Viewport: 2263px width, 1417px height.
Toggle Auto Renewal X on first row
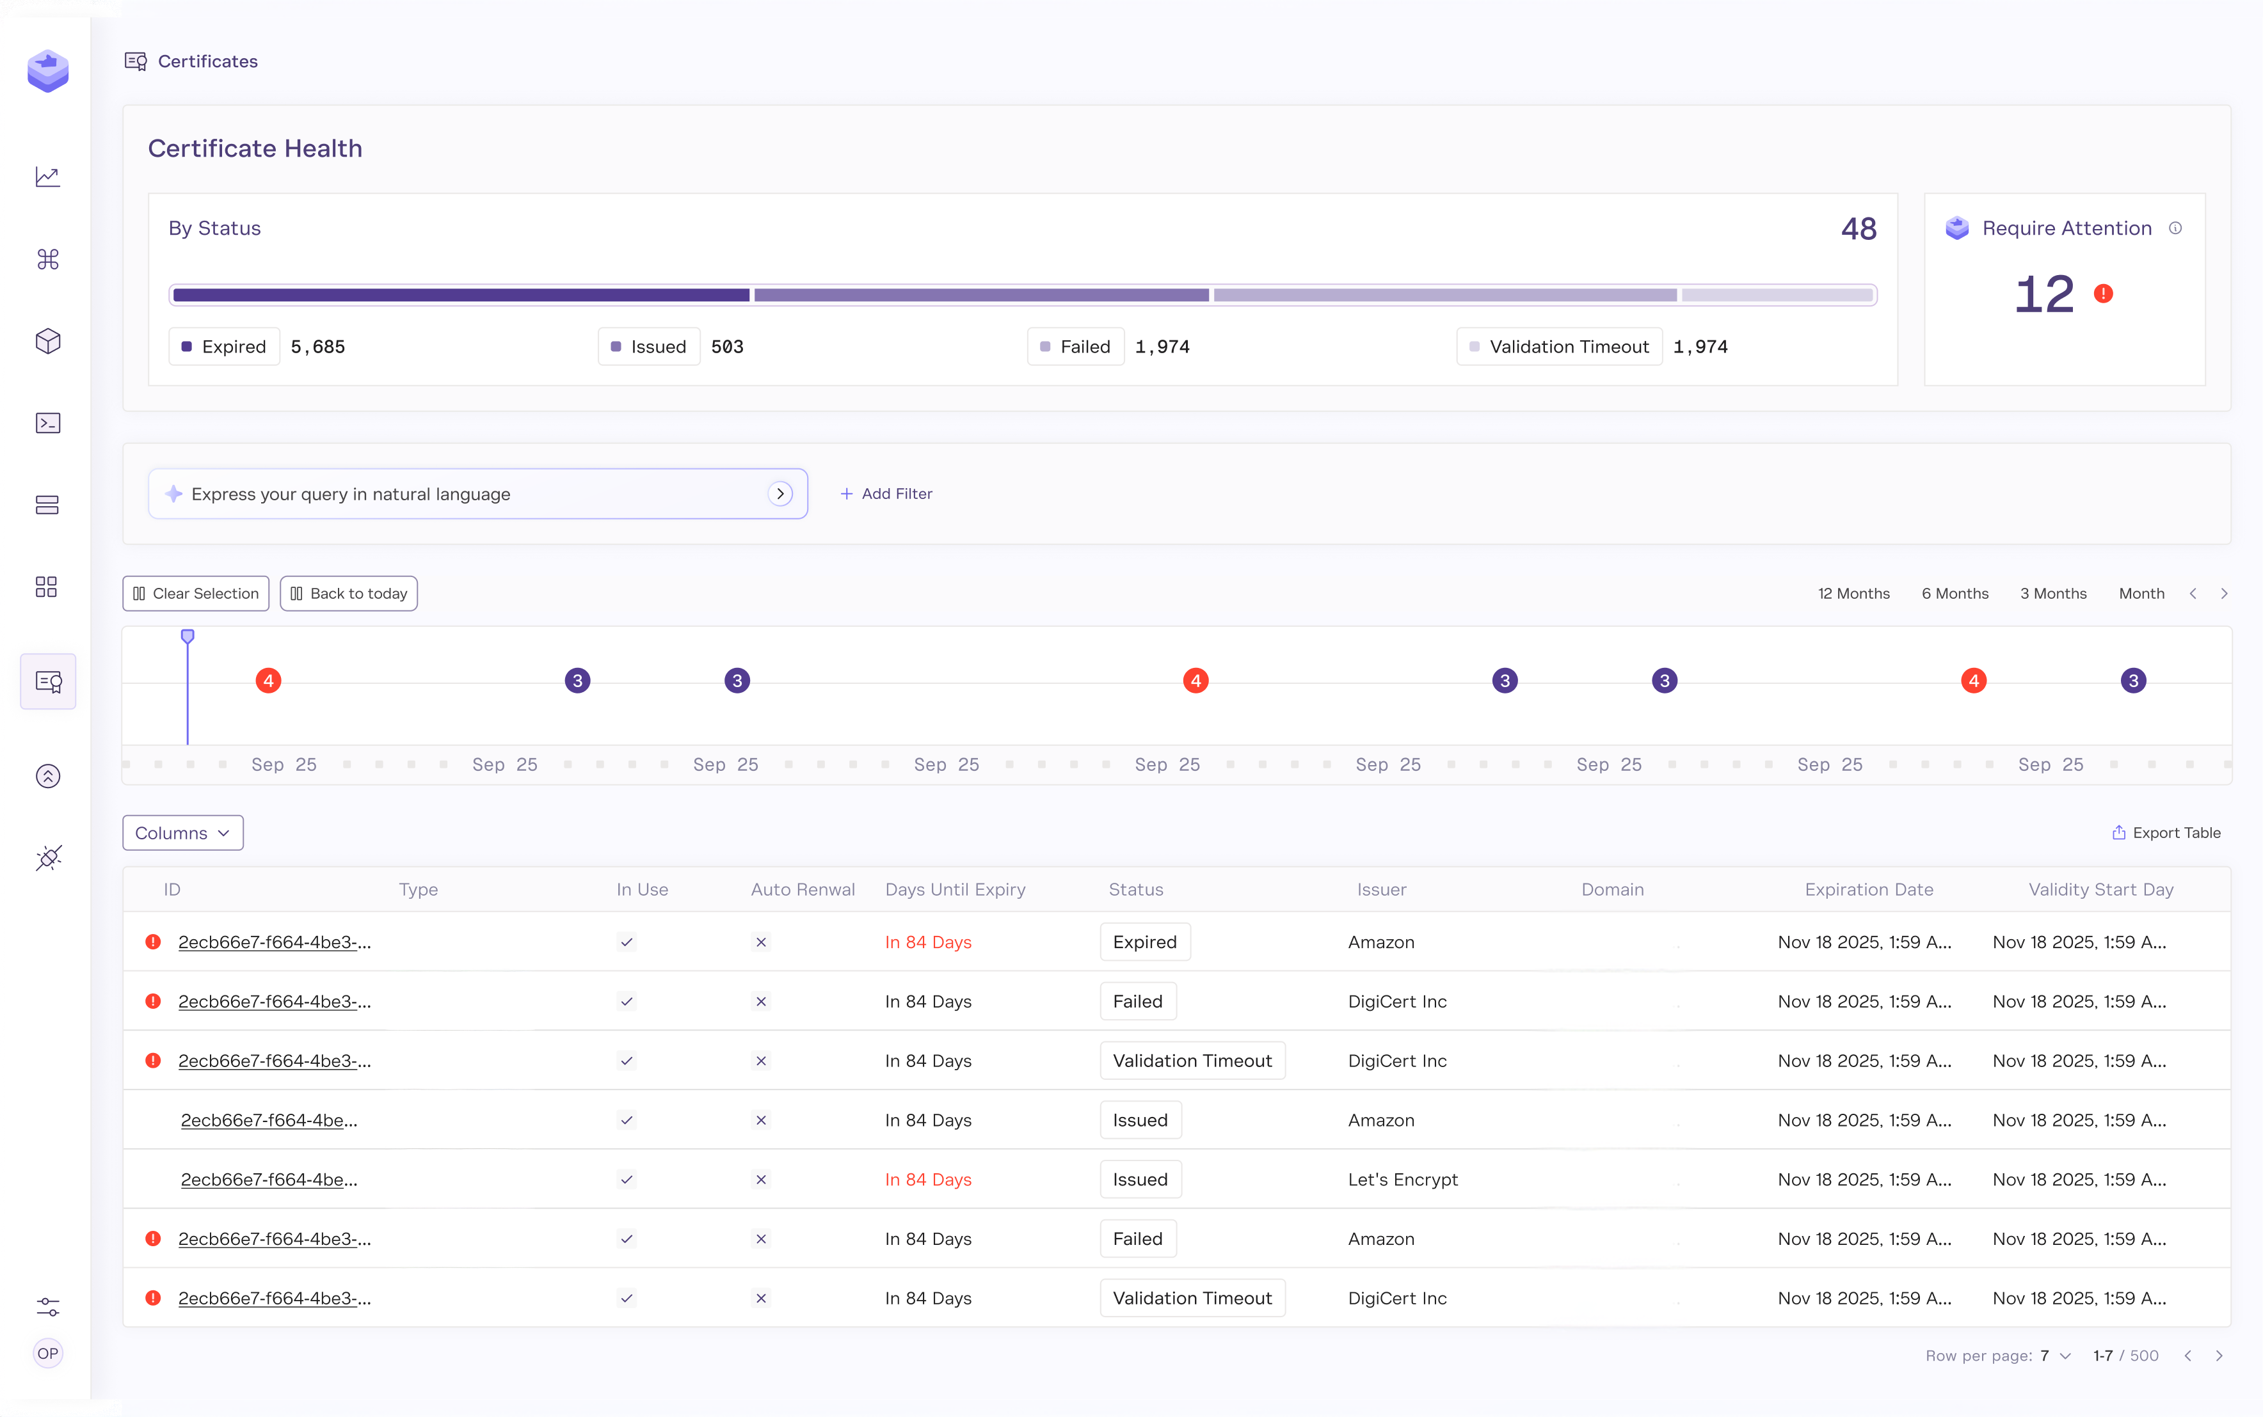760,942
